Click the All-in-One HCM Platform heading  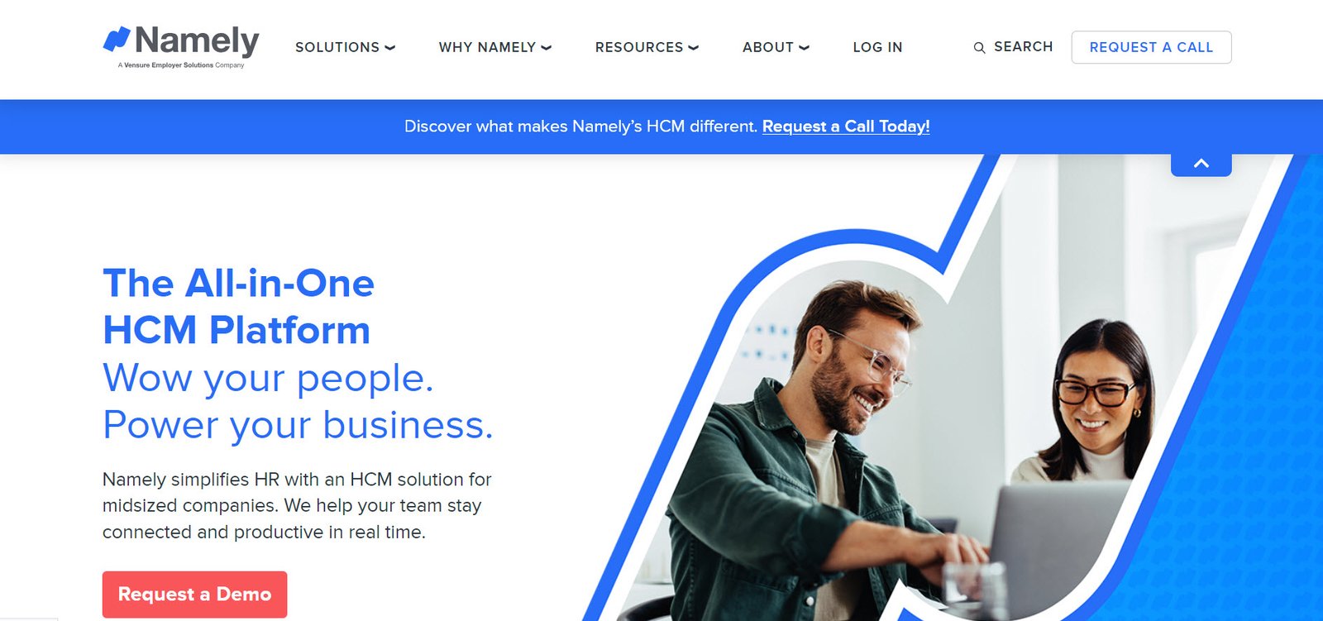[x=238, y=307]
